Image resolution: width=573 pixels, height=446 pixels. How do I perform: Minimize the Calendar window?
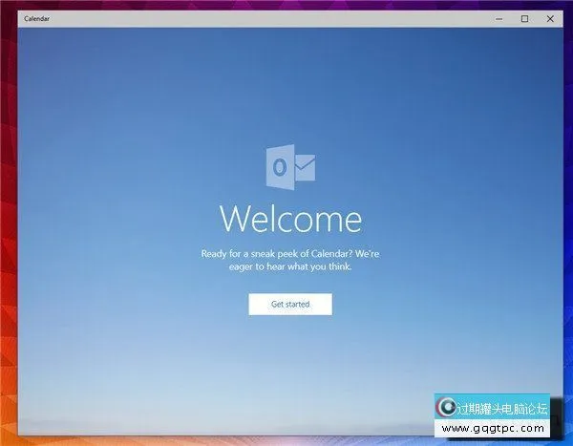coord(497,18)
